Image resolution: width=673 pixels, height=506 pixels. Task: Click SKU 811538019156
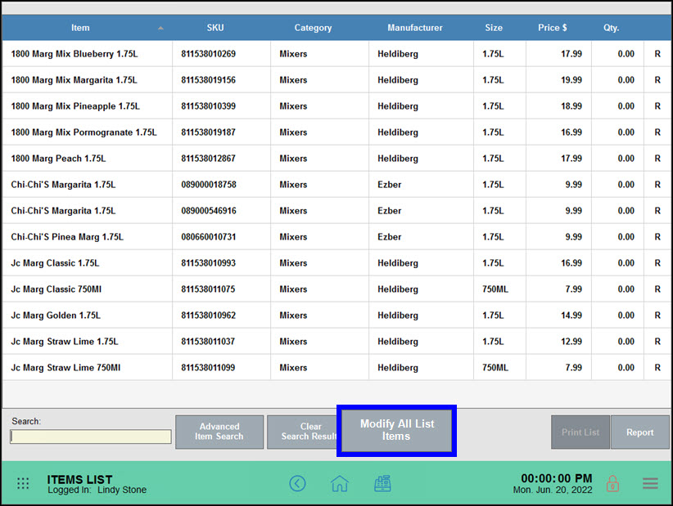(x=208, y=80)
